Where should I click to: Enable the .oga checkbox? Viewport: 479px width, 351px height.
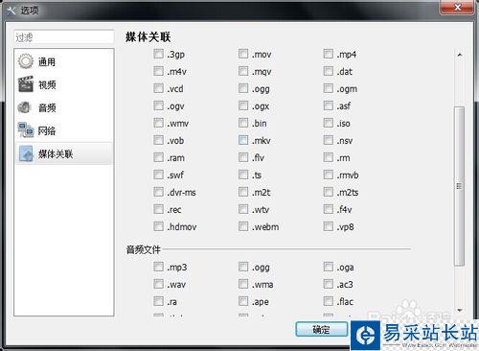tap(329, 267)
